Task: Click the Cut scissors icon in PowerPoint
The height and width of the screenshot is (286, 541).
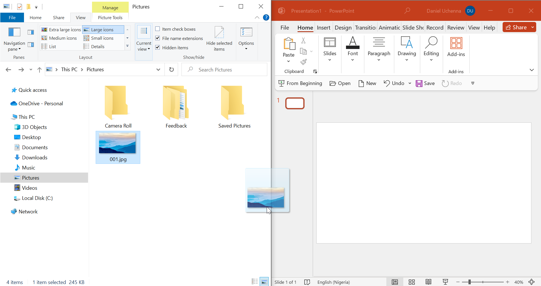Action: coord(303,41)
